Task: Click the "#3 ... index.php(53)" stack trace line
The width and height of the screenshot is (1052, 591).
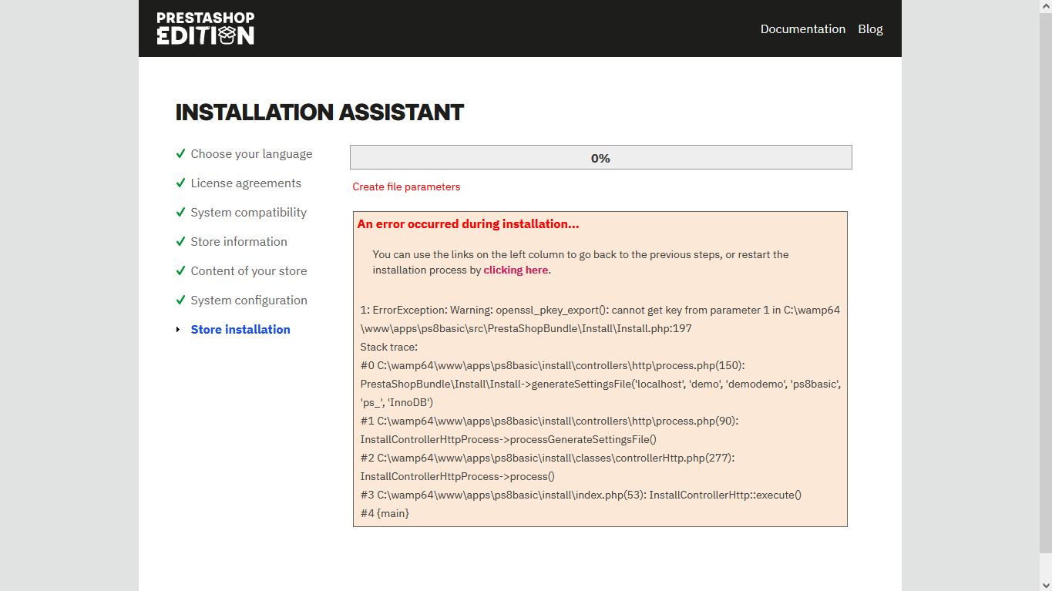Action: [581, 495]
